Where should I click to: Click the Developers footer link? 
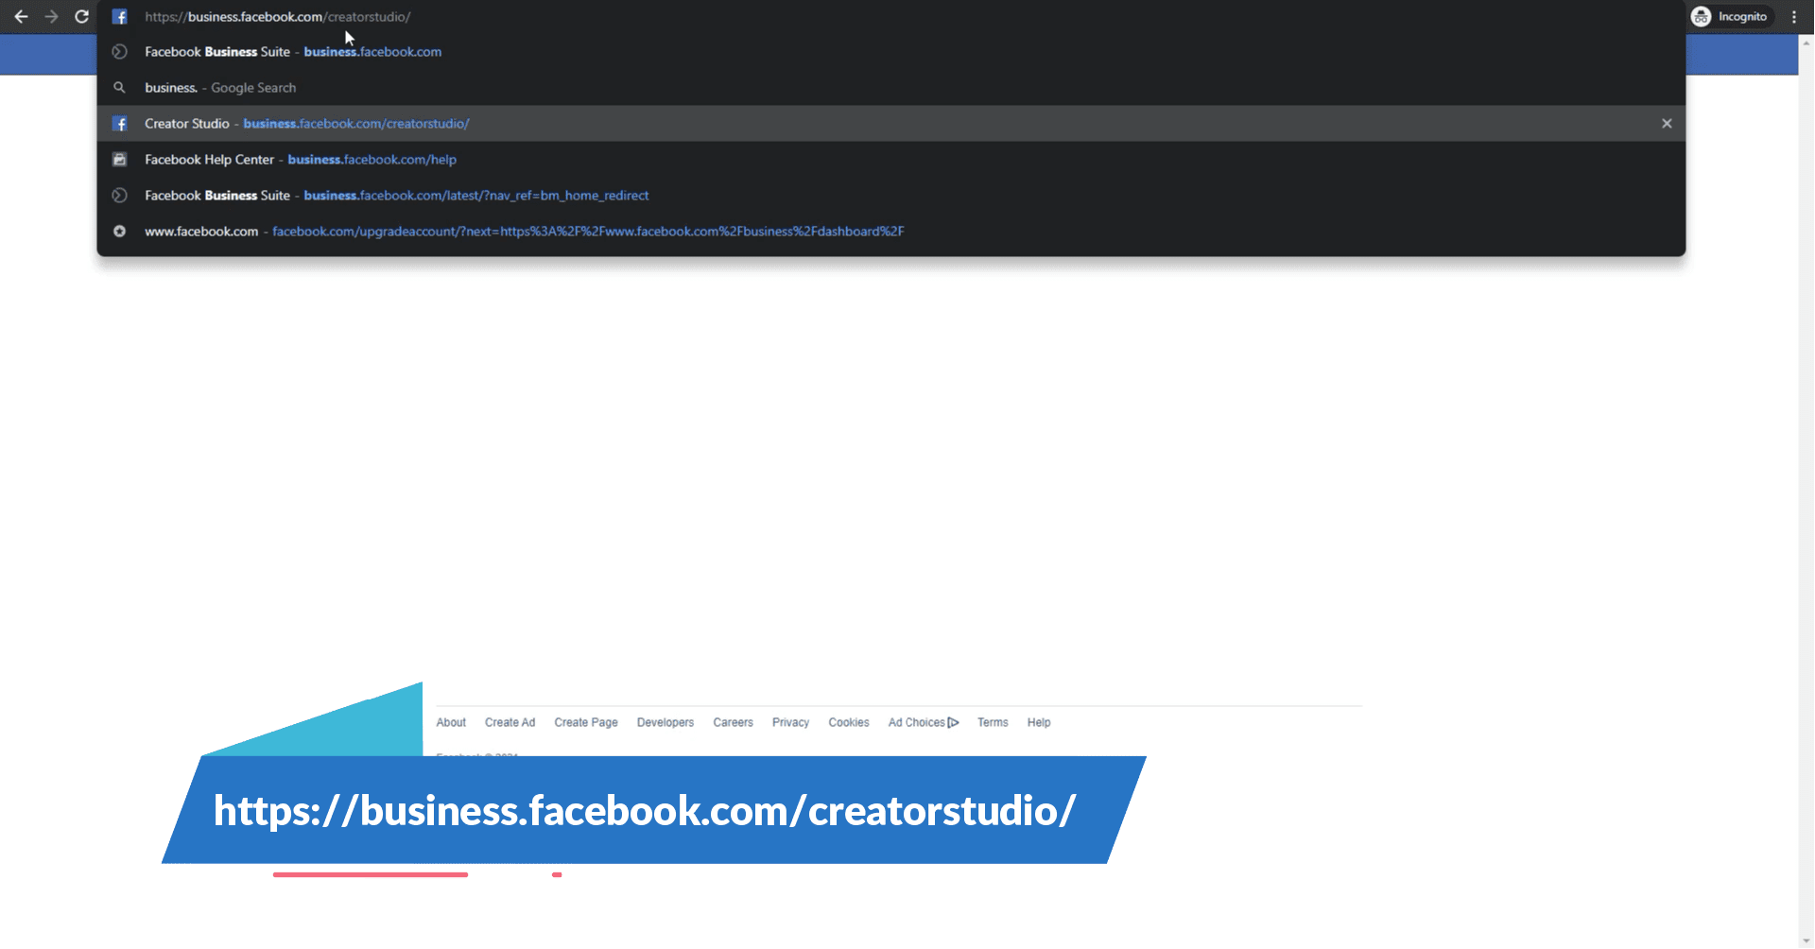(x=665, y=722)
